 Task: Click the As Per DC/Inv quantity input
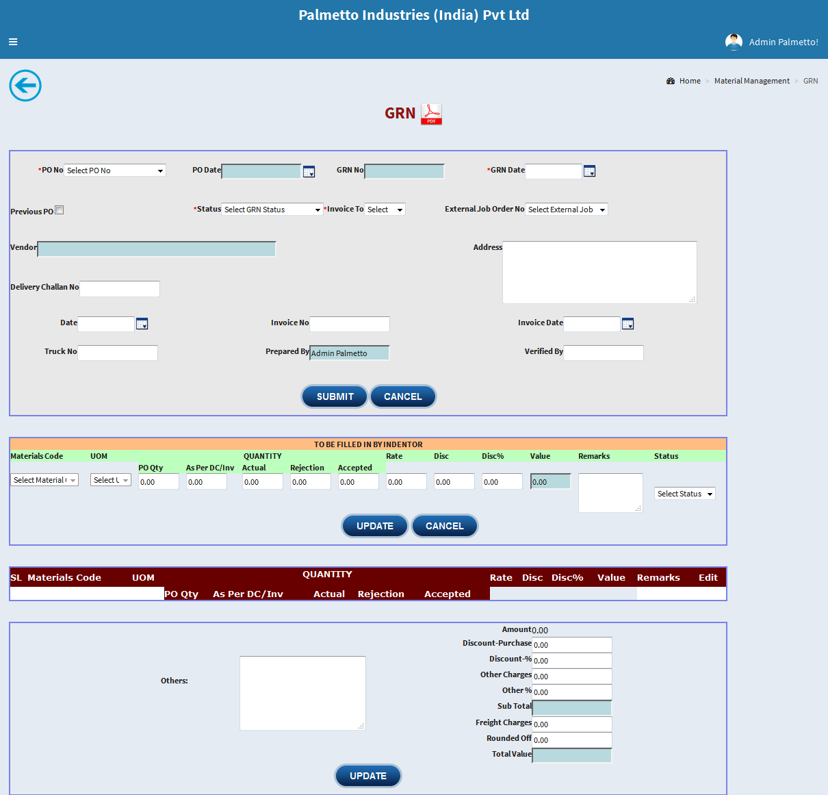click(207, 481)
